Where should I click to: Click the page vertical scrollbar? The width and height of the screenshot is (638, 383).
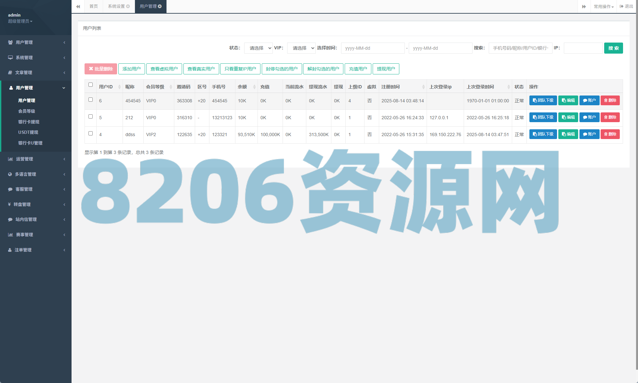coord(637,185)
